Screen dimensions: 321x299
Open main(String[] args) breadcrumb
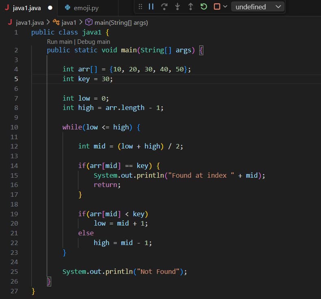[121, 22]
